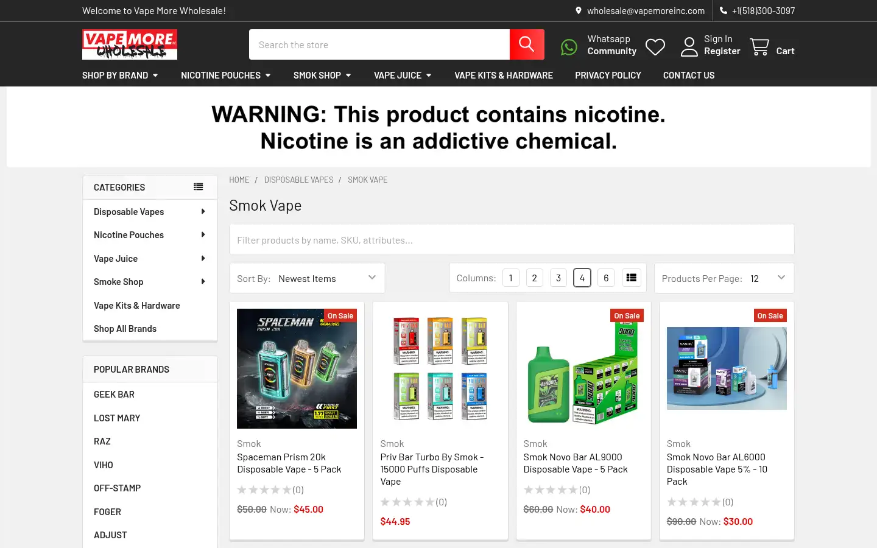
Task: Open Privacy Policy nav item
Action: [x=608, y=75]
